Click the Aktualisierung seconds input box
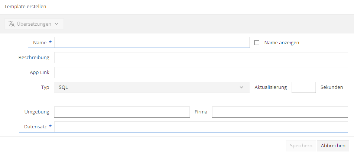Screen dimensions: 354x154 click(303, 87)
